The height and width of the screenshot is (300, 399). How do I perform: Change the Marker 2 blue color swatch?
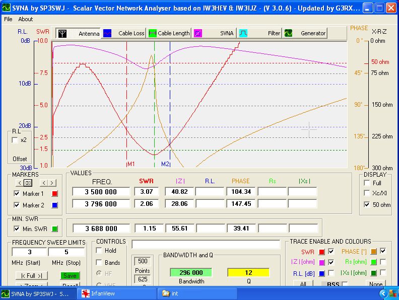click(55, 205)
